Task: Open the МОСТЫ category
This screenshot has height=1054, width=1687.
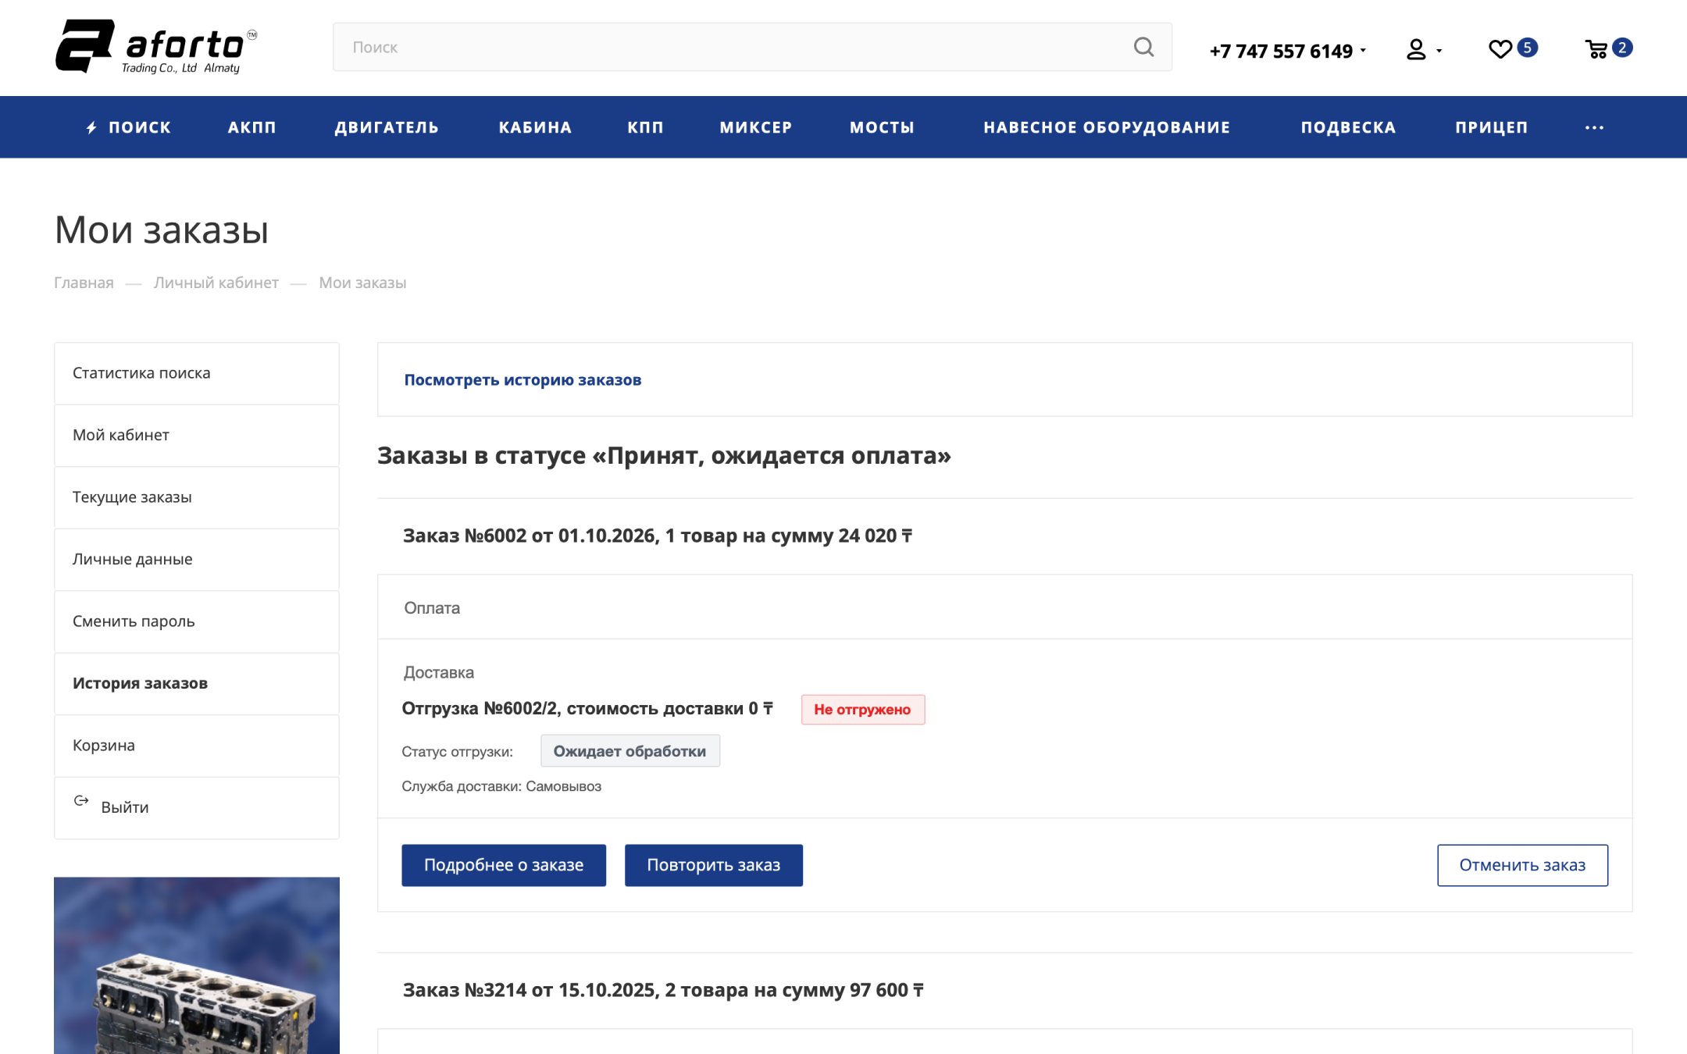Action: pyautogui.click(x=882, y=127)
